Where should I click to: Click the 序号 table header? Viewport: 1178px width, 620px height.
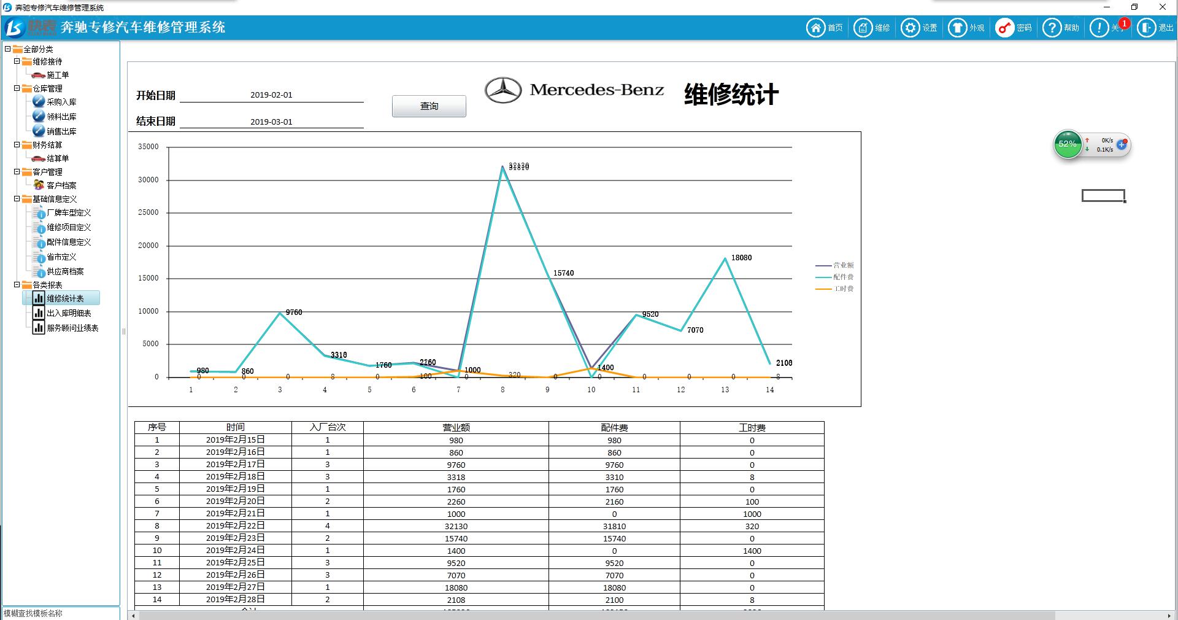(x=157, y=427)
